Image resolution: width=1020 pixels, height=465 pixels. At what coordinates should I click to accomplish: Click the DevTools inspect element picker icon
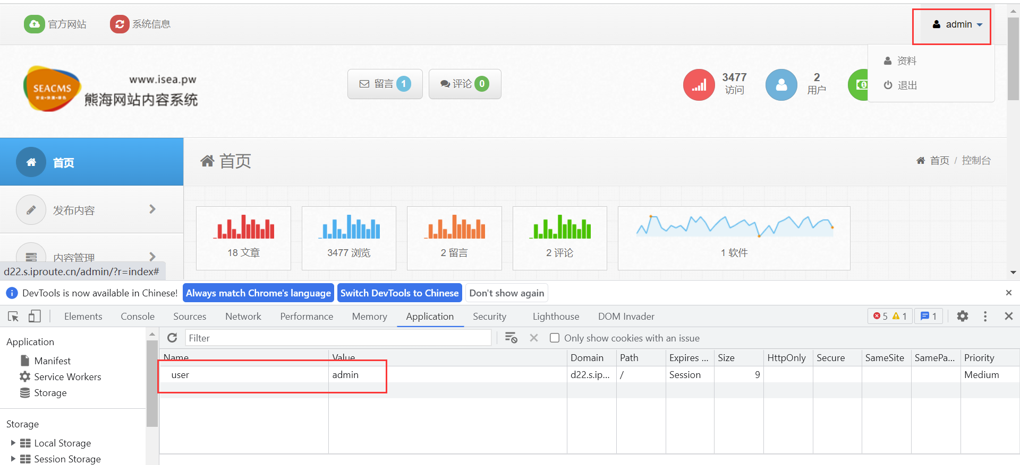click(13, 317)
